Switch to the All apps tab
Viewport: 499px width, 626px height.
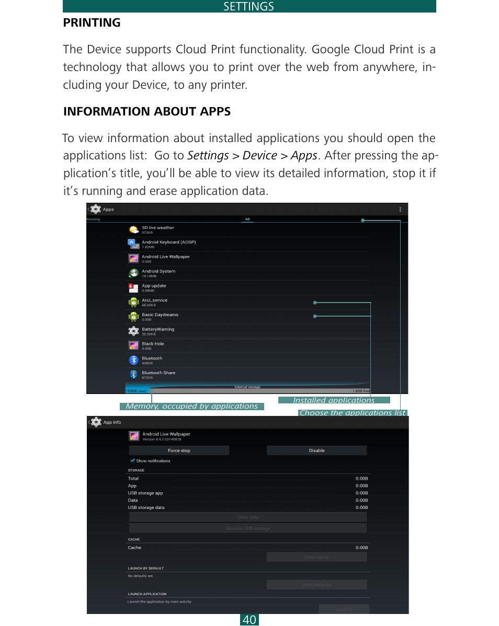pos(248,219)
